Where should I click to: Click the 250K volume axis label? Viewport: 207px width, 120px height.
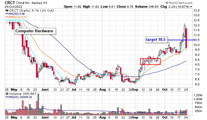click(x=198, y=111)
